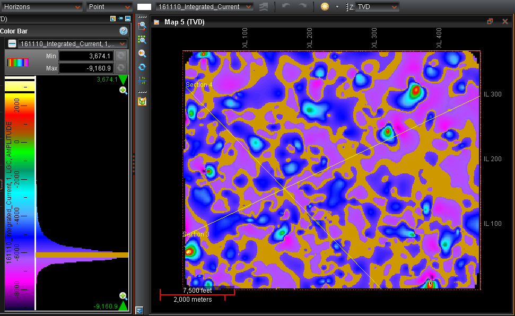Image resolution: width=515 pixels, height=316 pixels.
Task: Click the previous zoom magnifier icon
Action: click(x=142, y=53)
